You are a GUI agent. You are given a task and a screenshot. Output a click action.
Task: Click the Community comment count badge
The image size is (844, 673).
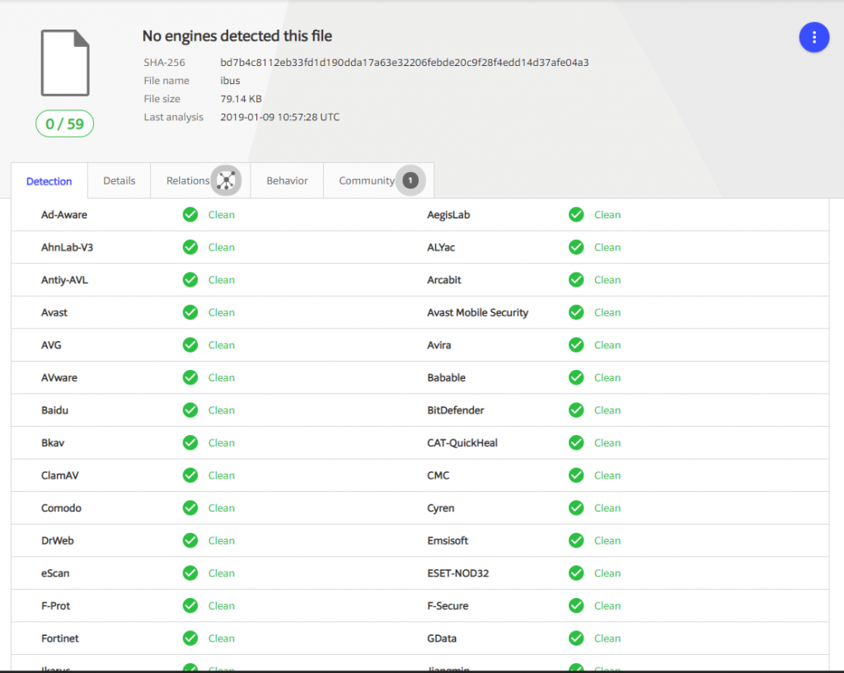(410, 180)
